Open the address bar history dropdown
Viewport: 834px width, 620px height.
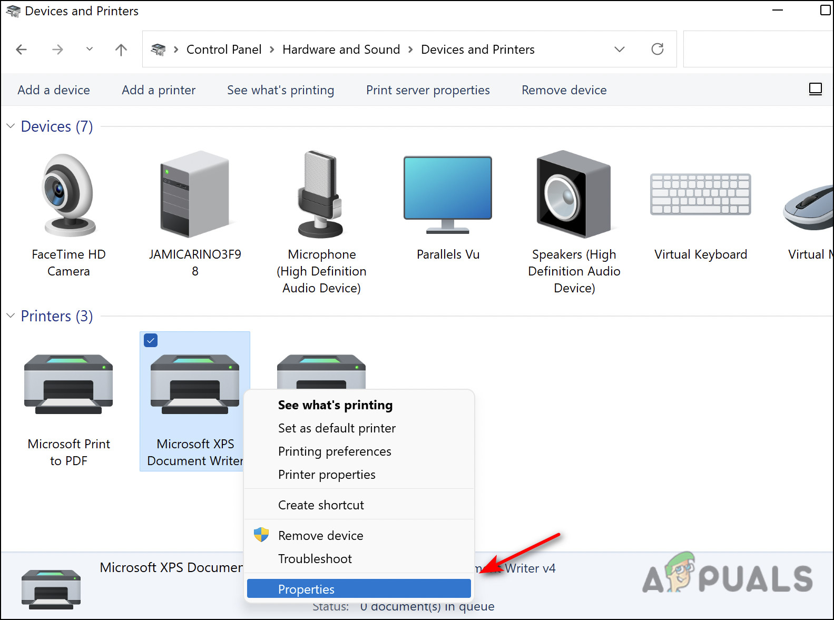point(620,49)
